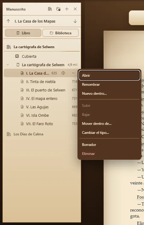The width and height of the screenshot is (144, 225).
Task: Click the three-dots menu on I. La Casa row
Action: coord(73,73)
